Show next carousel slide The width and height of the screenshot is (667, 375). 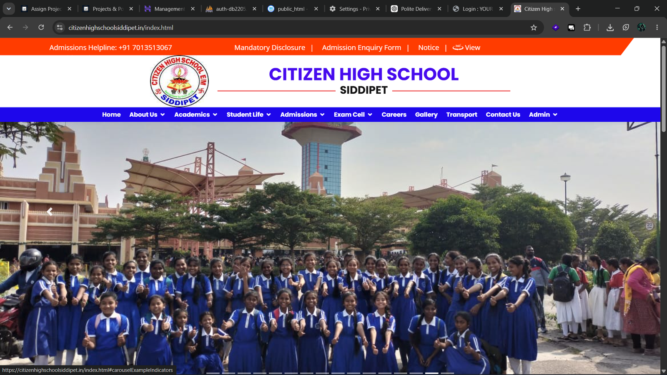click(610, 212)
